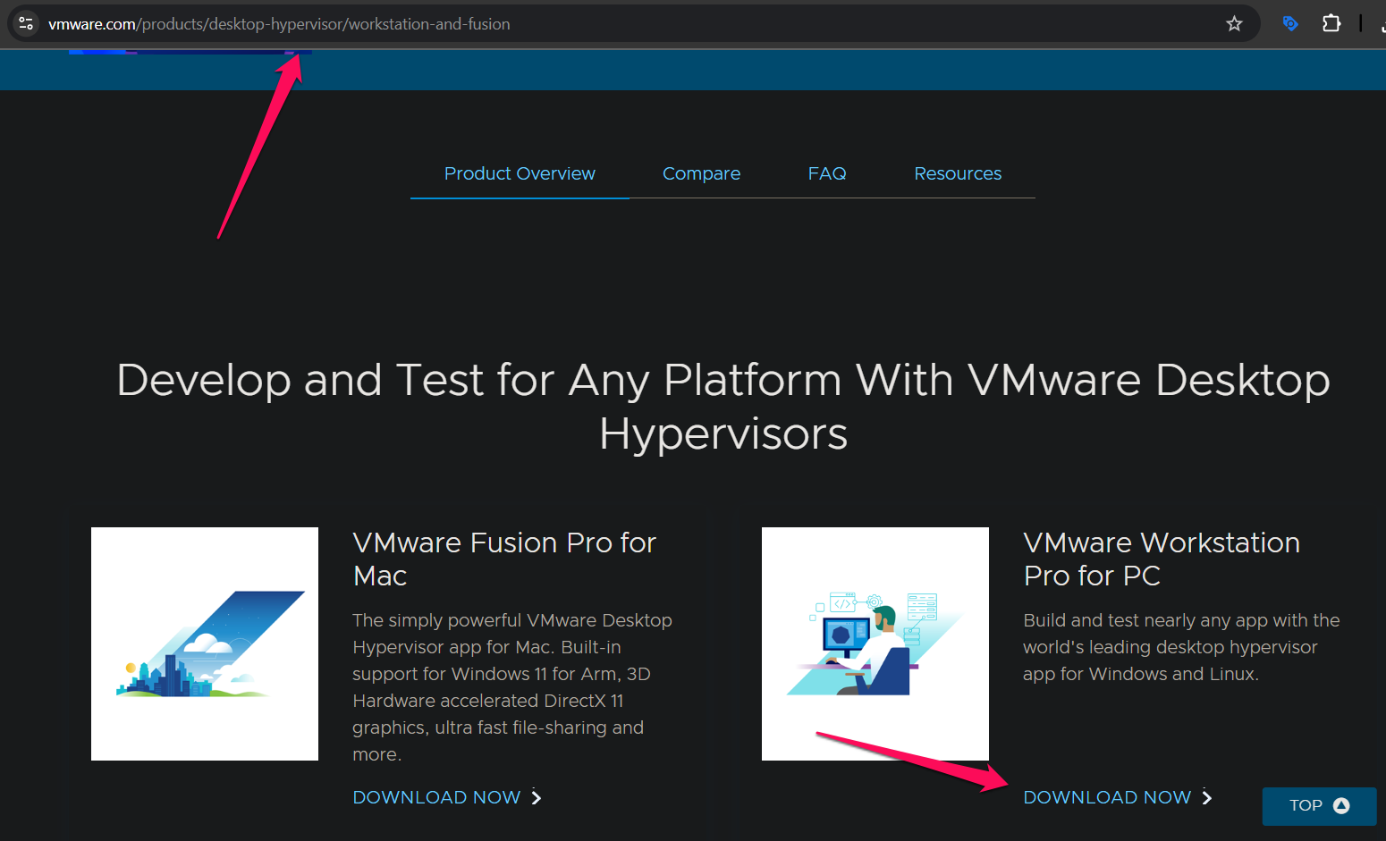
Task: Open site information icon in address bar
Action: click(26, 24)
